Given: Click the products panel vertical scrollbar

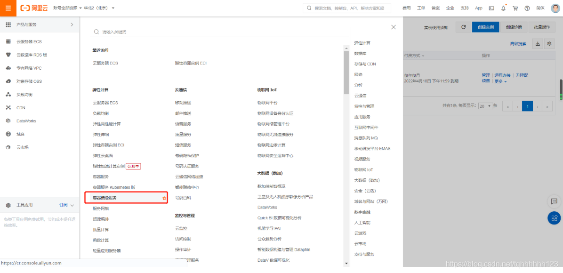Looking at the screenshot, I should coord(346,72).
